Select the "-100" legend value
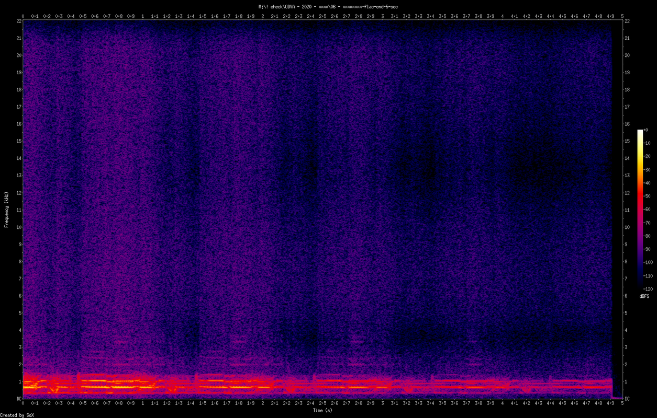Screen dimensions: 657x418 coord(649,262)
